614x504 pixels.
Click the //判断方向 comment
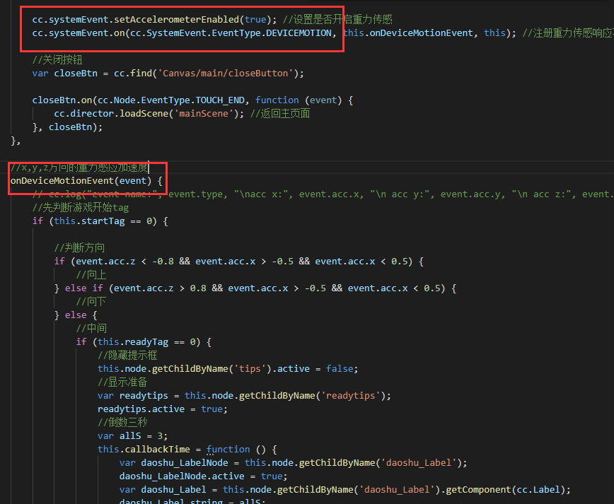pyautogui.click(x=79, y=247)
